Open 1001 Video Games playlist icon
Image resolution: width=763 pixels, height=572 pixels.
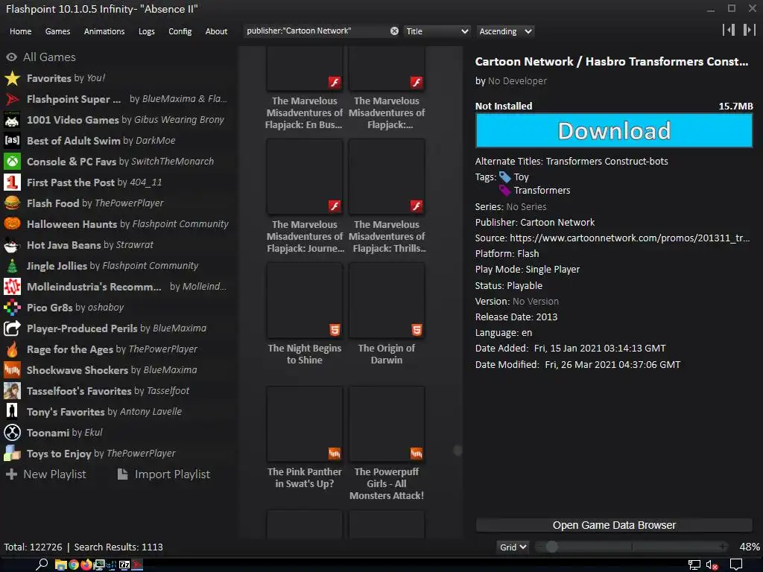pyautogui.click(x=12, y=120)
